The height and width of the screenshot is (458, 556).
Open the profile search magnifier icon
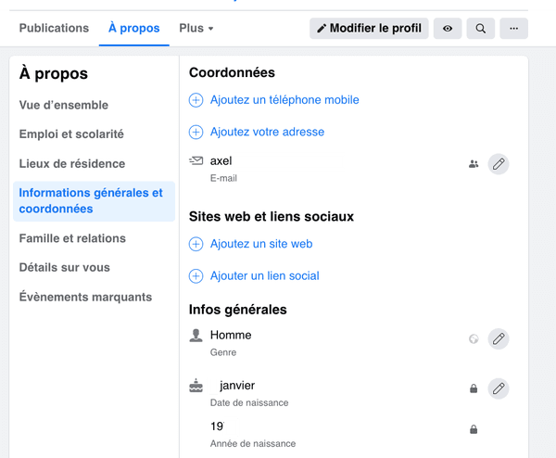click(x=480, y=29)
